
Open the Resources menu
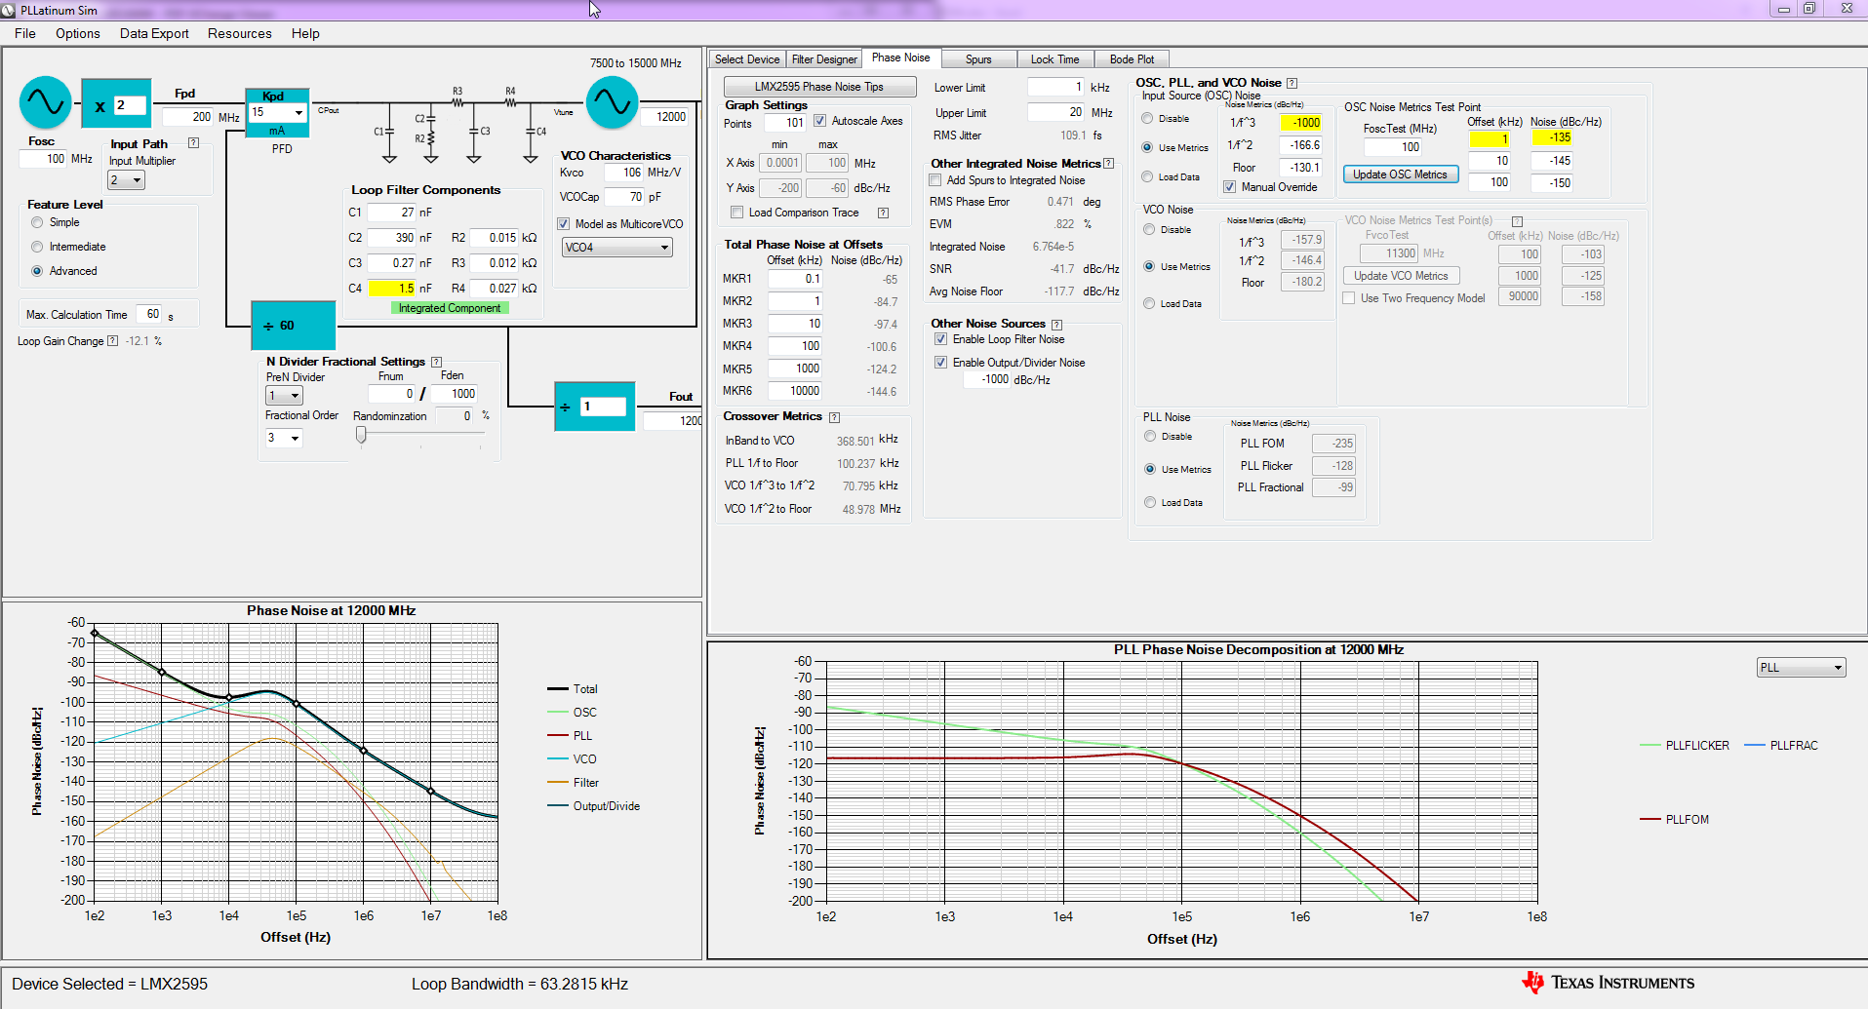240,33
